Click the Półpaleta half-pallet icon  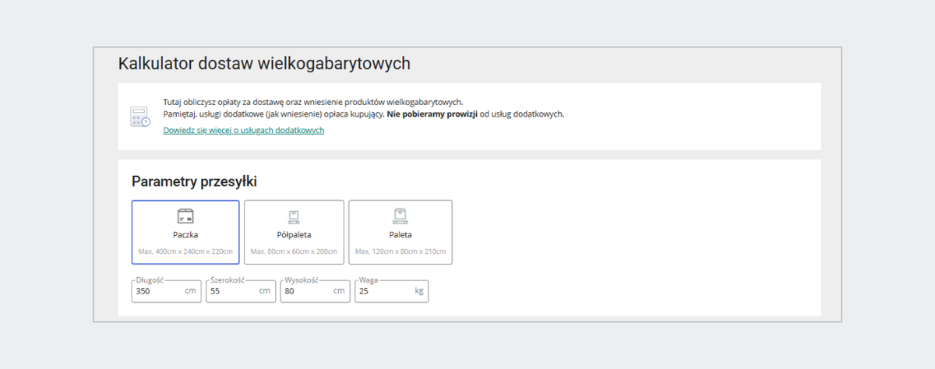pos(294,216)
